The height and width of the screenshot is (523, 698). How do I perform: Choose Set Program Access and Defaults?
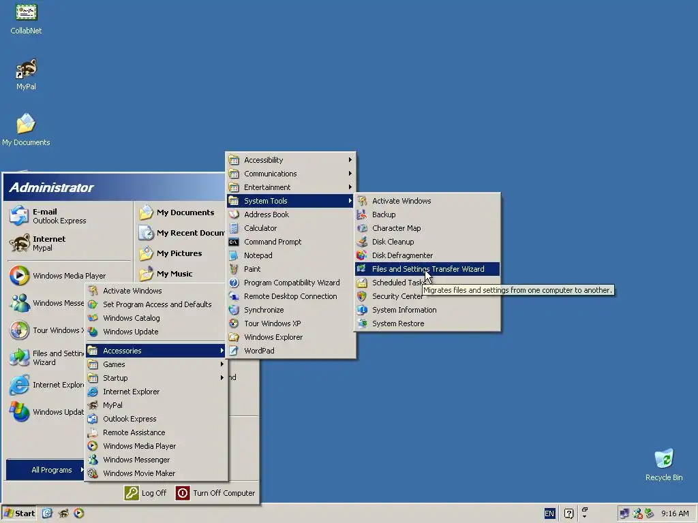(156, 304)
